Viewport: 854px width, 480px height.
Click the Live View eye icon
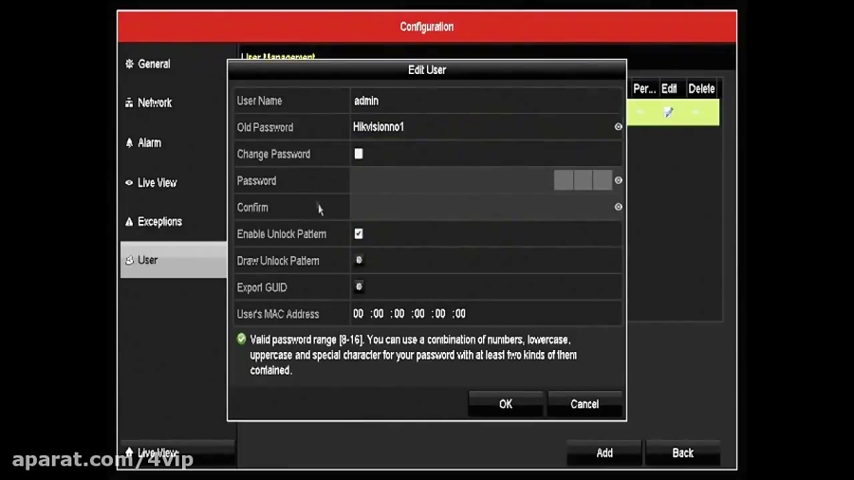click(129, 183)
